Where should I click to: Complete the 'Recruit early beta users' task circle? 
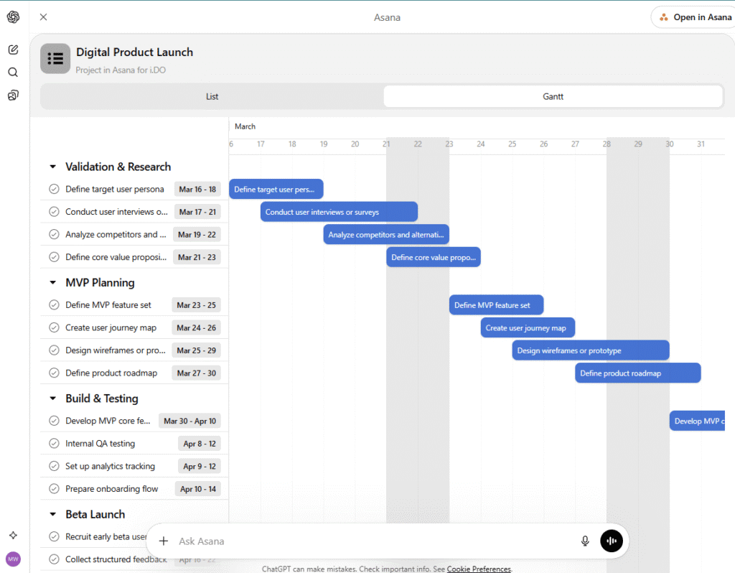click(54, 536)
